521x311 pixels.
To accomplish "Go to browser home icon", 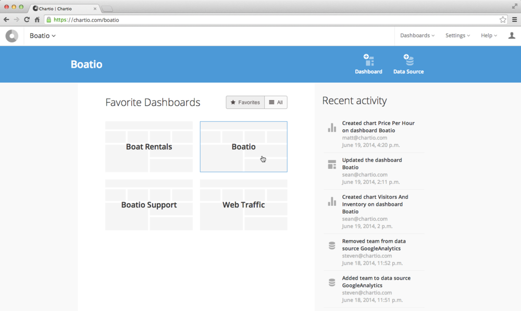I will pos(37,20).
